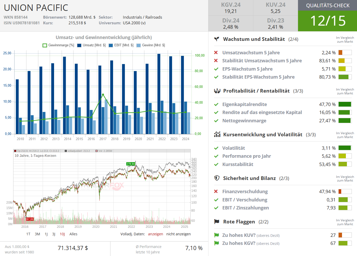Click market comparison bar for Eigenkapitalrendite
The height and width of the screenshot is (256, 357).
(x=345, y=104)
